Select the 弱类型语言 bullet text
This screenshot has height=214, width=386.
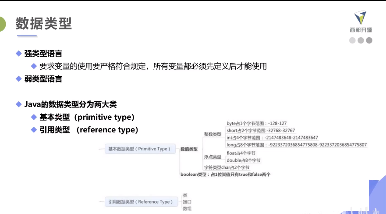43,79
